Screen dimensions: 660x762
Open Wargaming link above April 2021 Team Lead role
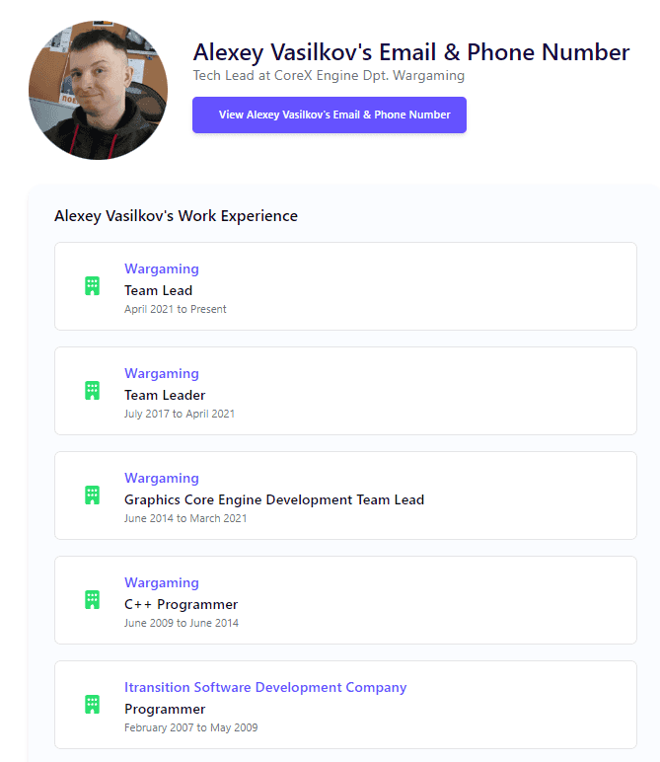click(162, 269)
